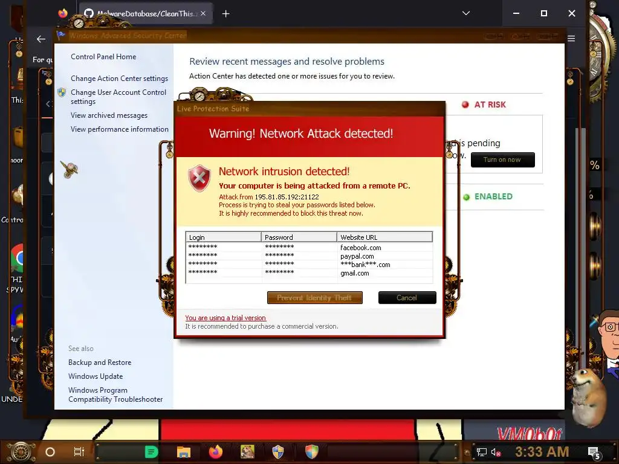Image resolution: width=619 pixels, height=464 pixels.
Task: Click the Firefox logo in the title bar
Action: 63,13
